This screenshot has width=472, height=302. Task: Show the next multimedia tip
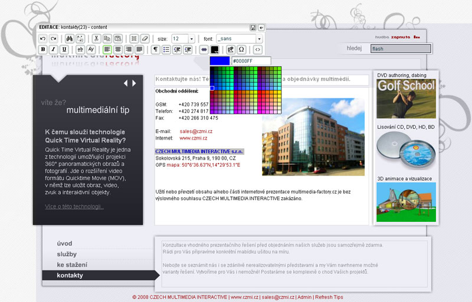tap(134, 83)
